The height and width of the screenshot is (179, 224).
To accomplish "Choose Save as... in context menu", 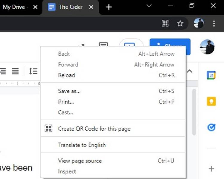I will coord(69,91).
